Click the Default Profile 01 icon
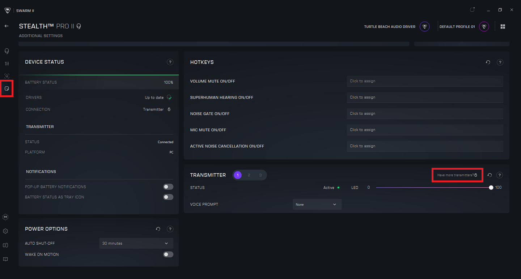The image size is (521, 279). click(484, 27)
